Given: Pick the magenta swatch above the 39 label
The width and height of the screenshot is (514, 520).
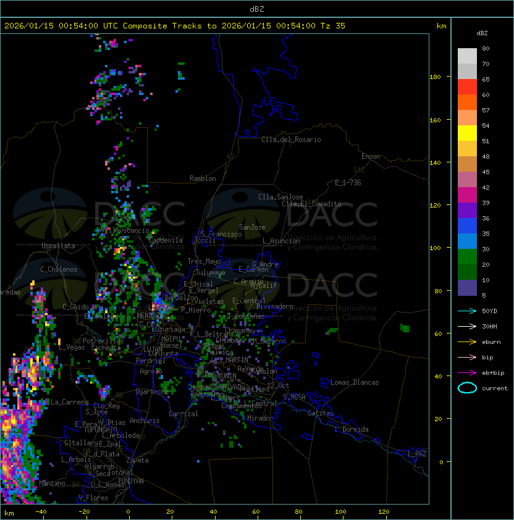Looking at the screenshot, I should [x=467, y=195].
